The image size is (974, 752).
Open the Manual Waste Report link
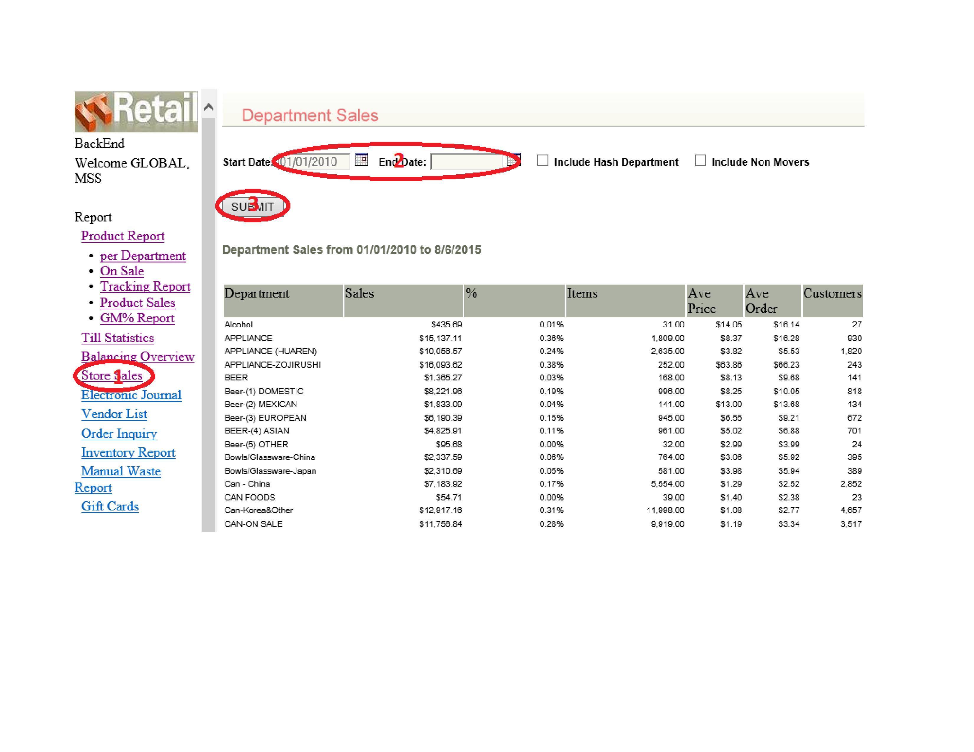click(x=121, y=471)
